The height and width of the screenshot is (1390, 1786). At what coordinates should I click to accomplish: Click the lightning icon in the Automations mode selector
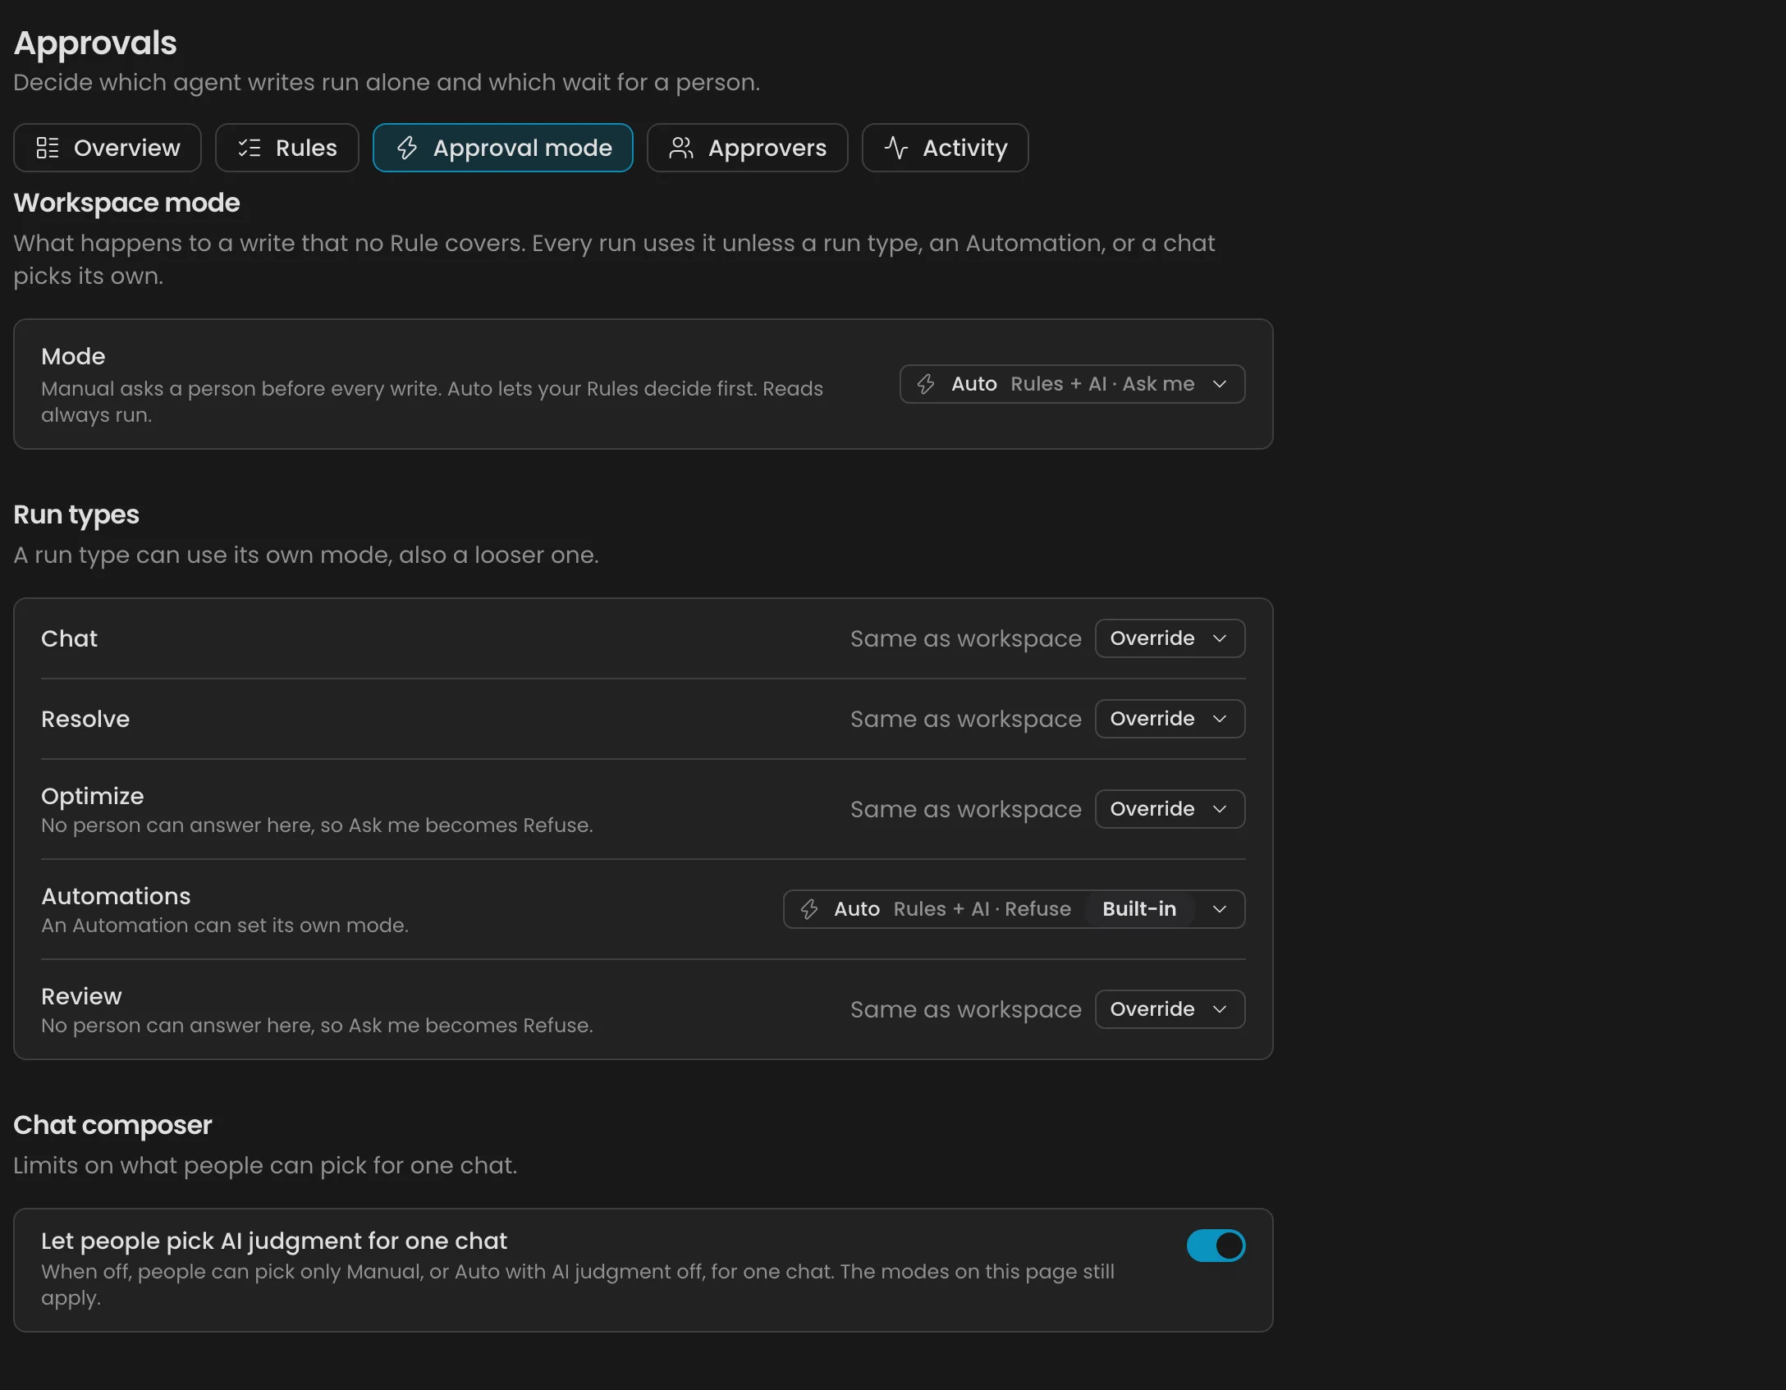(x=809, y=909)
